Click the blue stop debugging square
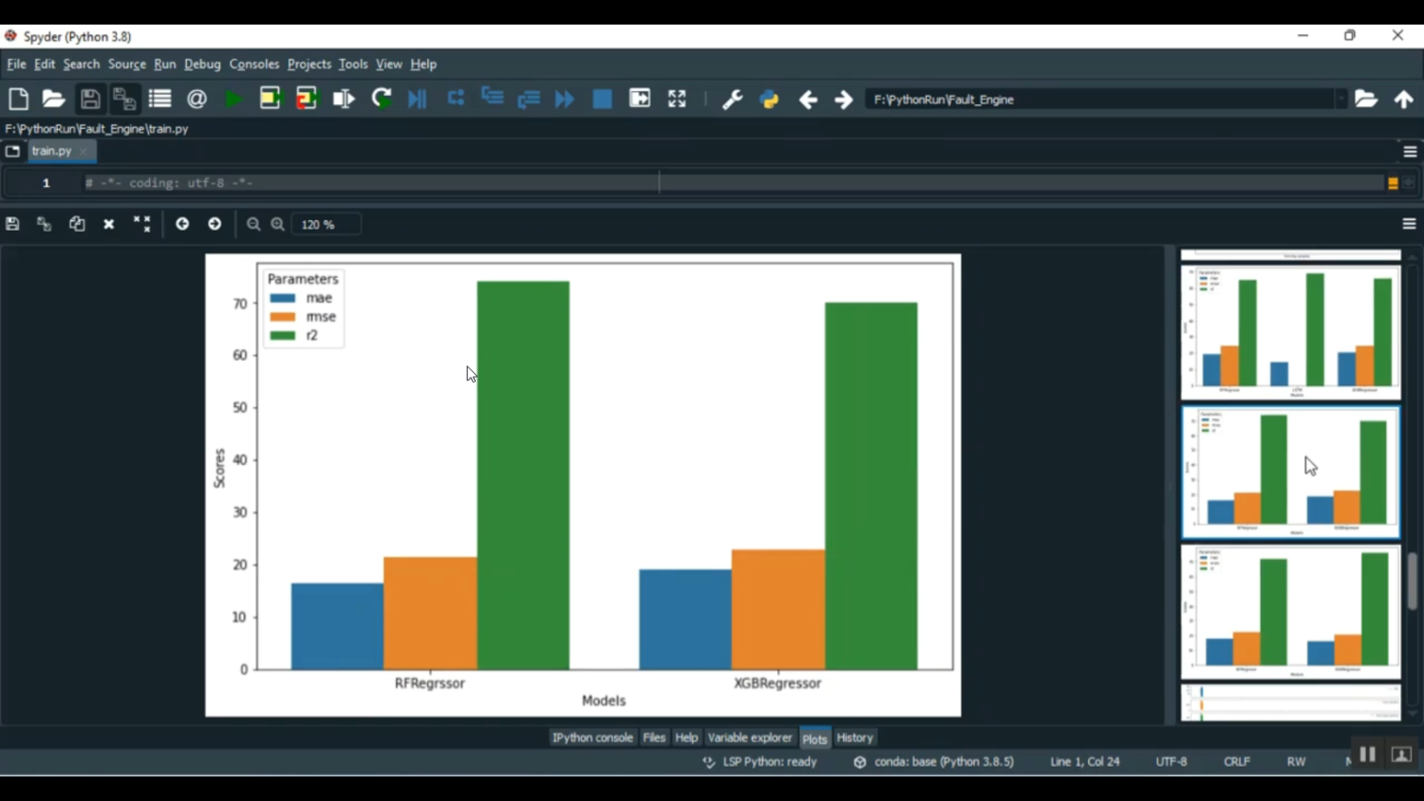Screen dimensions: 1424x801 [x=602, y=99]
